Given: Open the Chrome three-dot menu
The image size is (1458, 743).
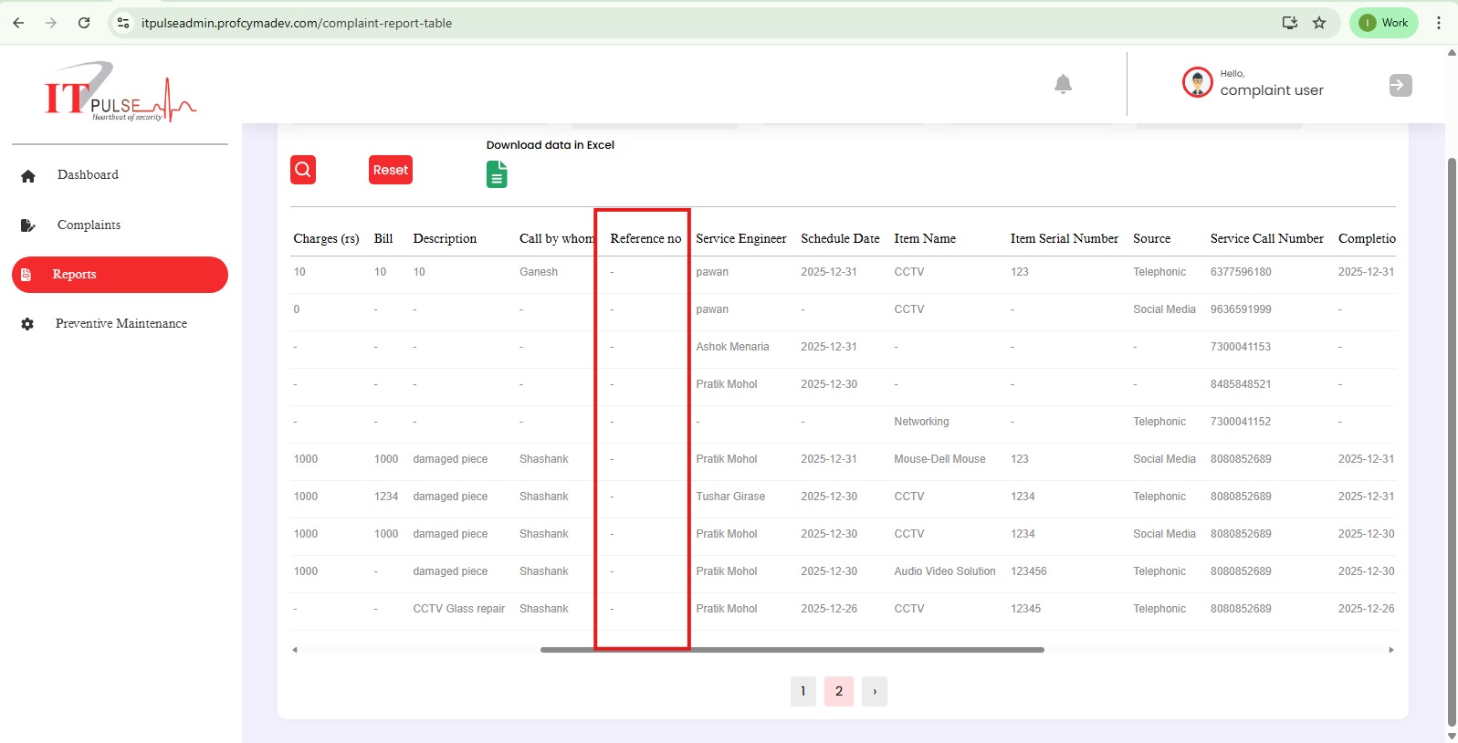Looking at the screenshot, I should click(x=1439, y=23).
